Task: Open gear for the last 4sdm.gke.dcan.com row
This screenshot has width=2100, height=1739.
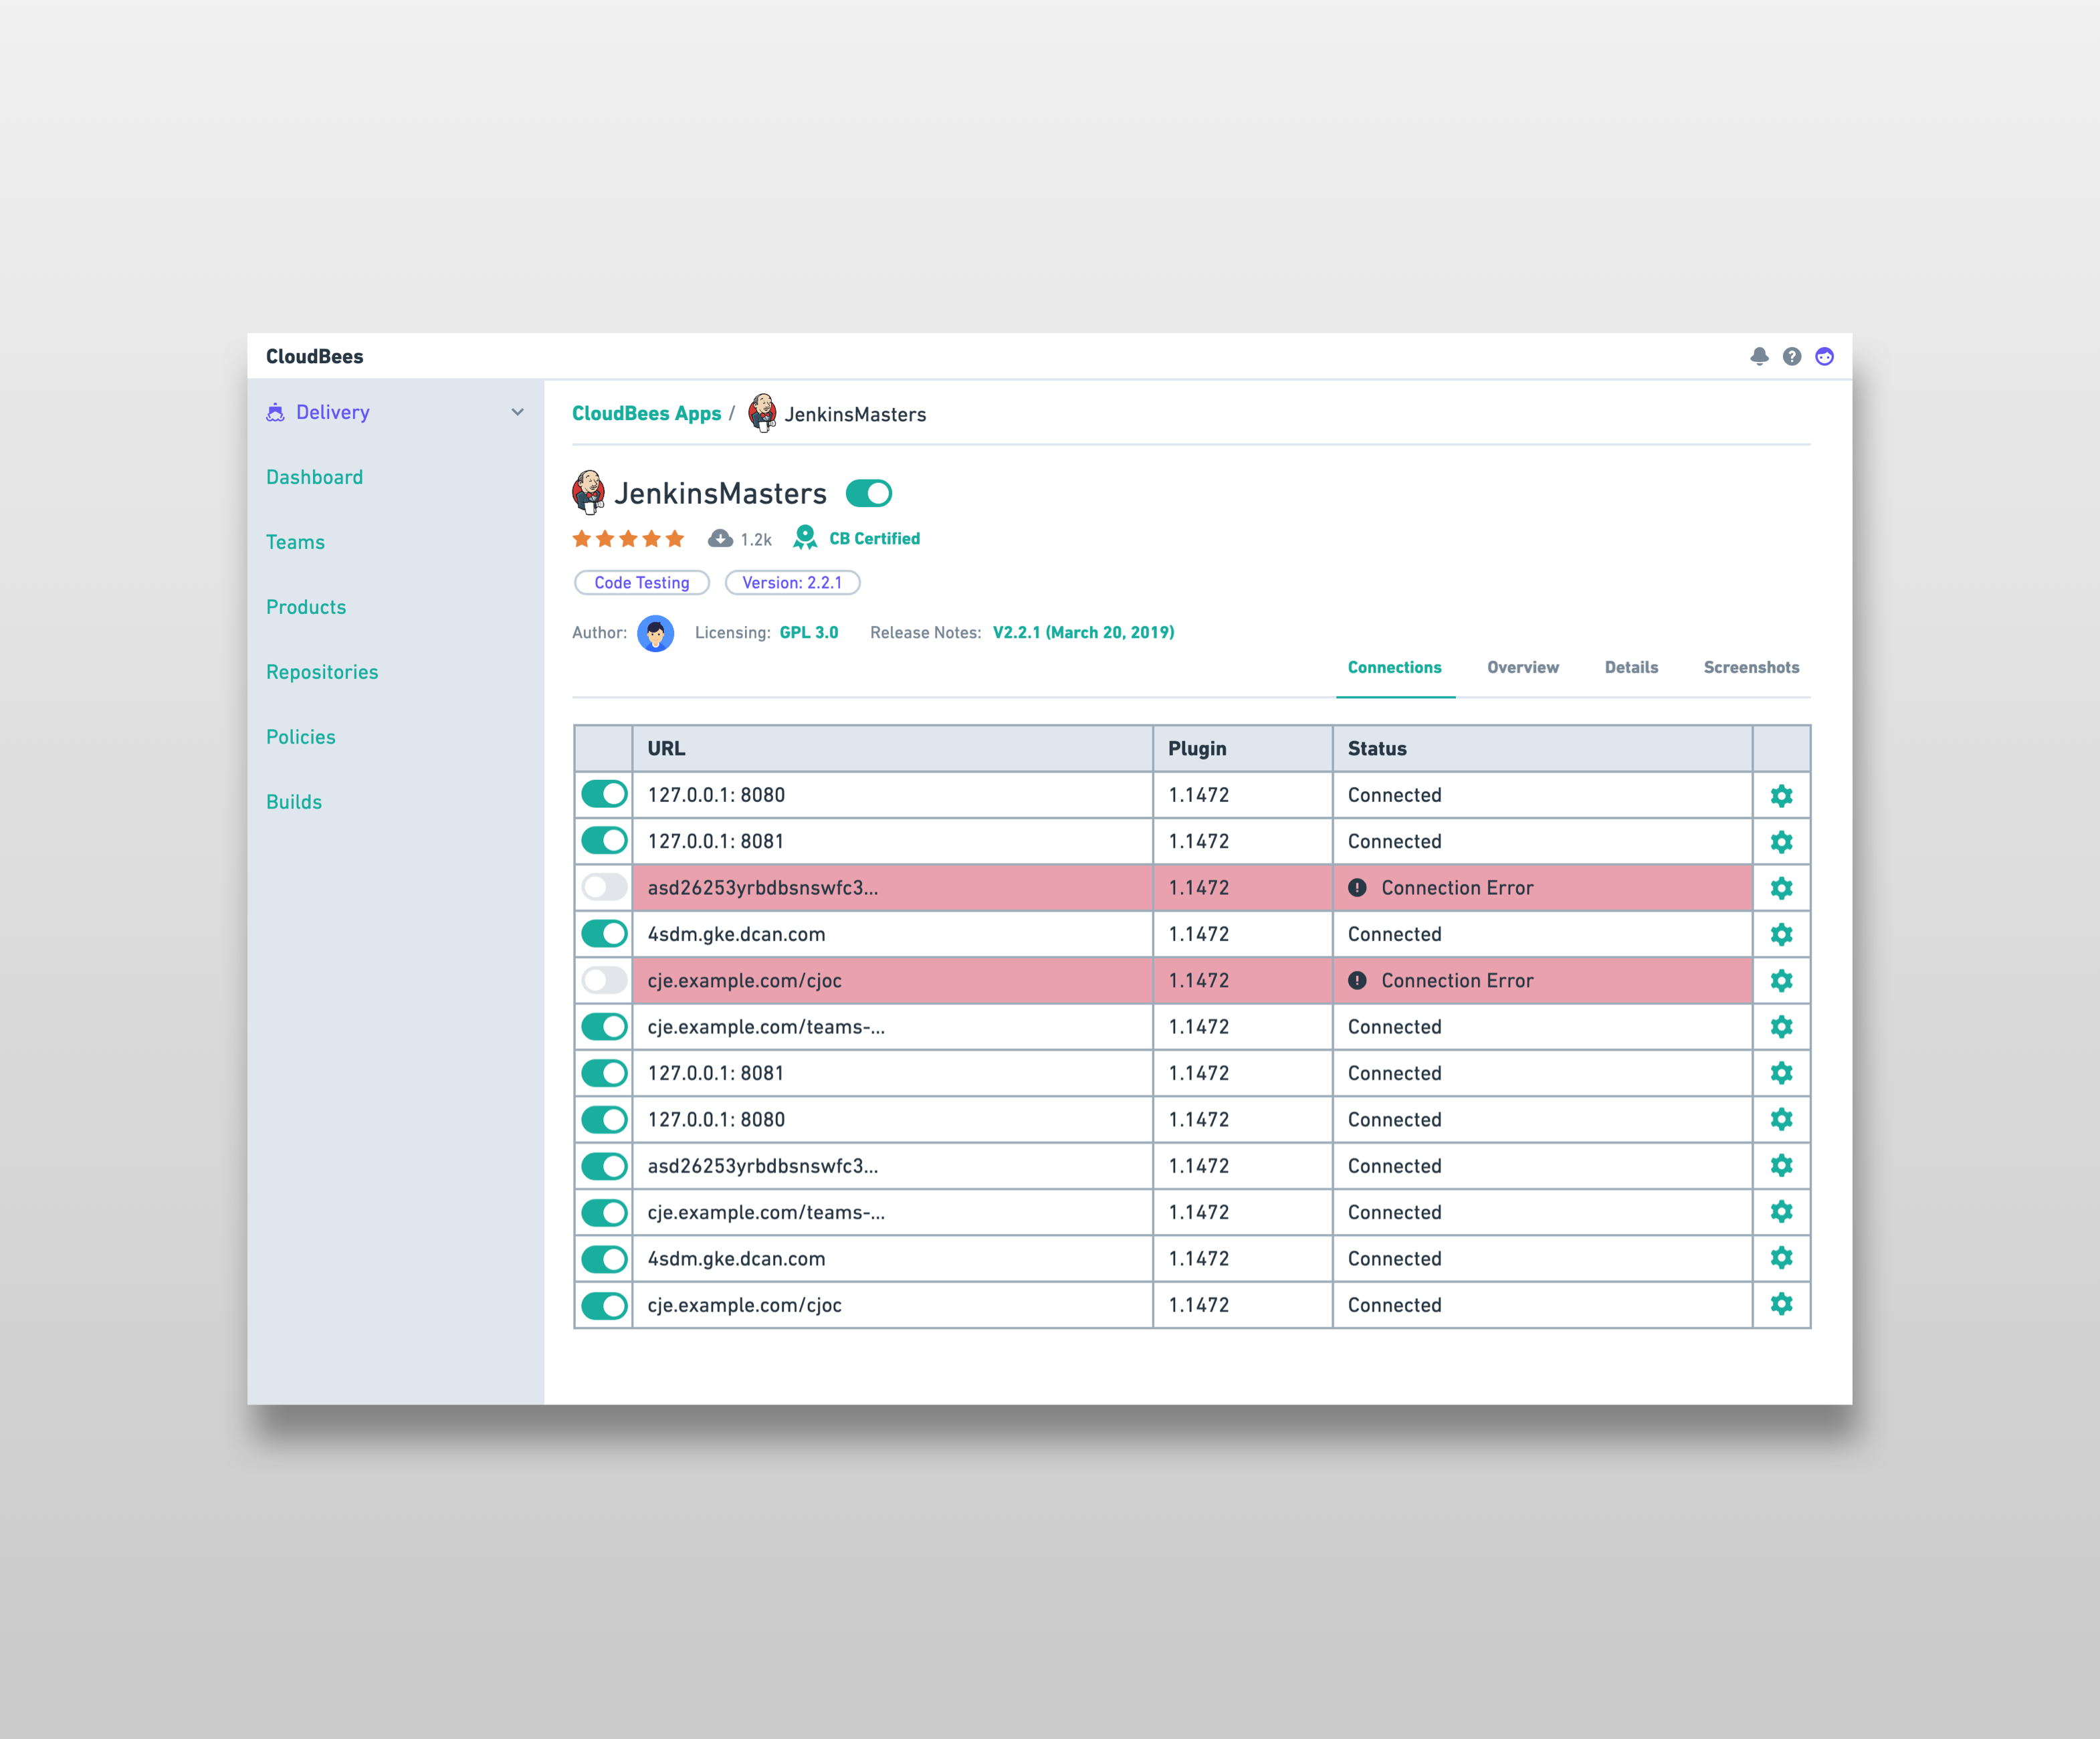Action: (1781, 1258)
